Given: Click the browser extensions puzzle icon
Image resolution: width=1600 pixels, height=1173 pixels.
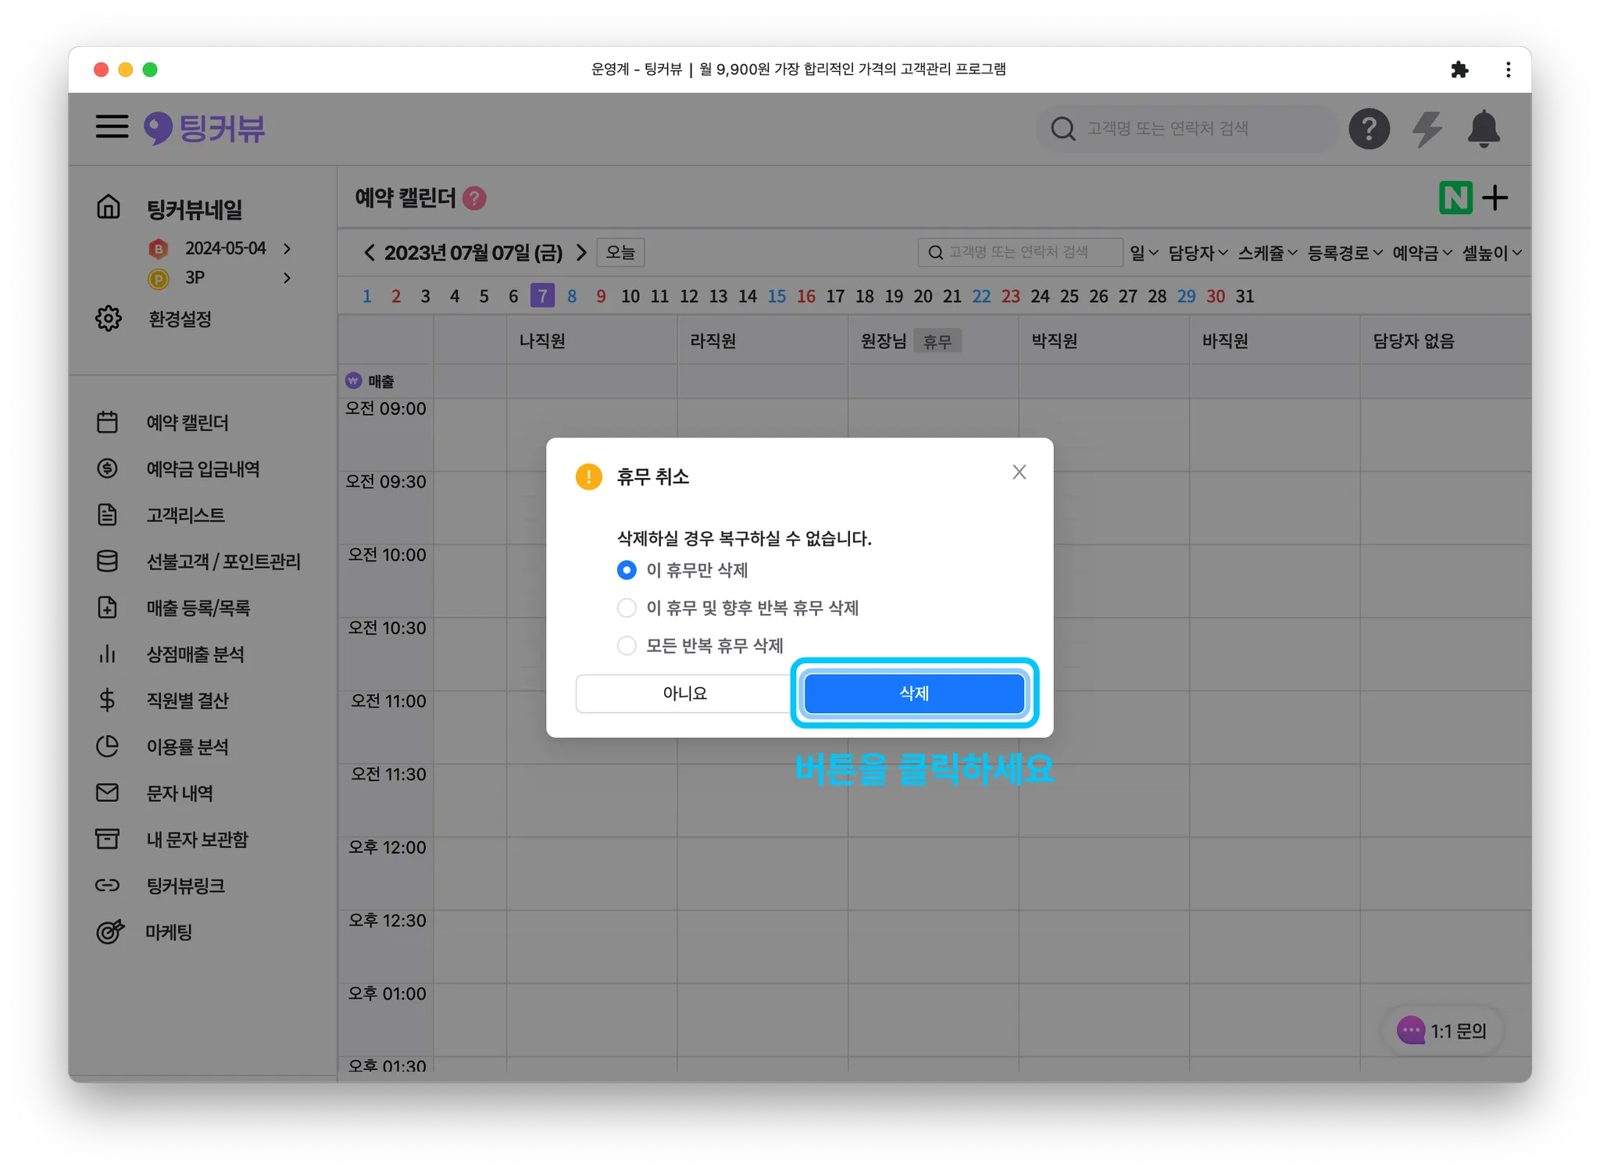Looking at the screenshot, I should [1459, 70].
